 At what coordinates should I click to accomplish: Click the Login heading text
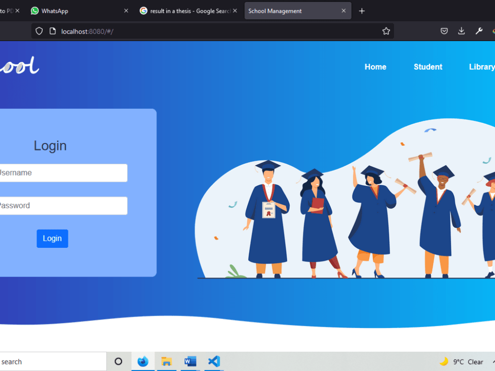[x=50, y=146]
